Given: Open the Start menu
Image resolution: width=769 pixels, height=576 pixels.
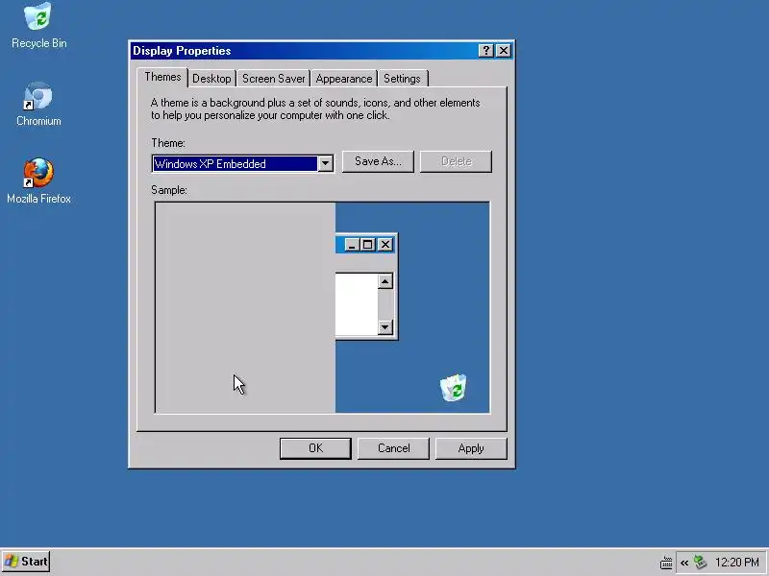Looking at the screenshot, I should coord(26,562).
